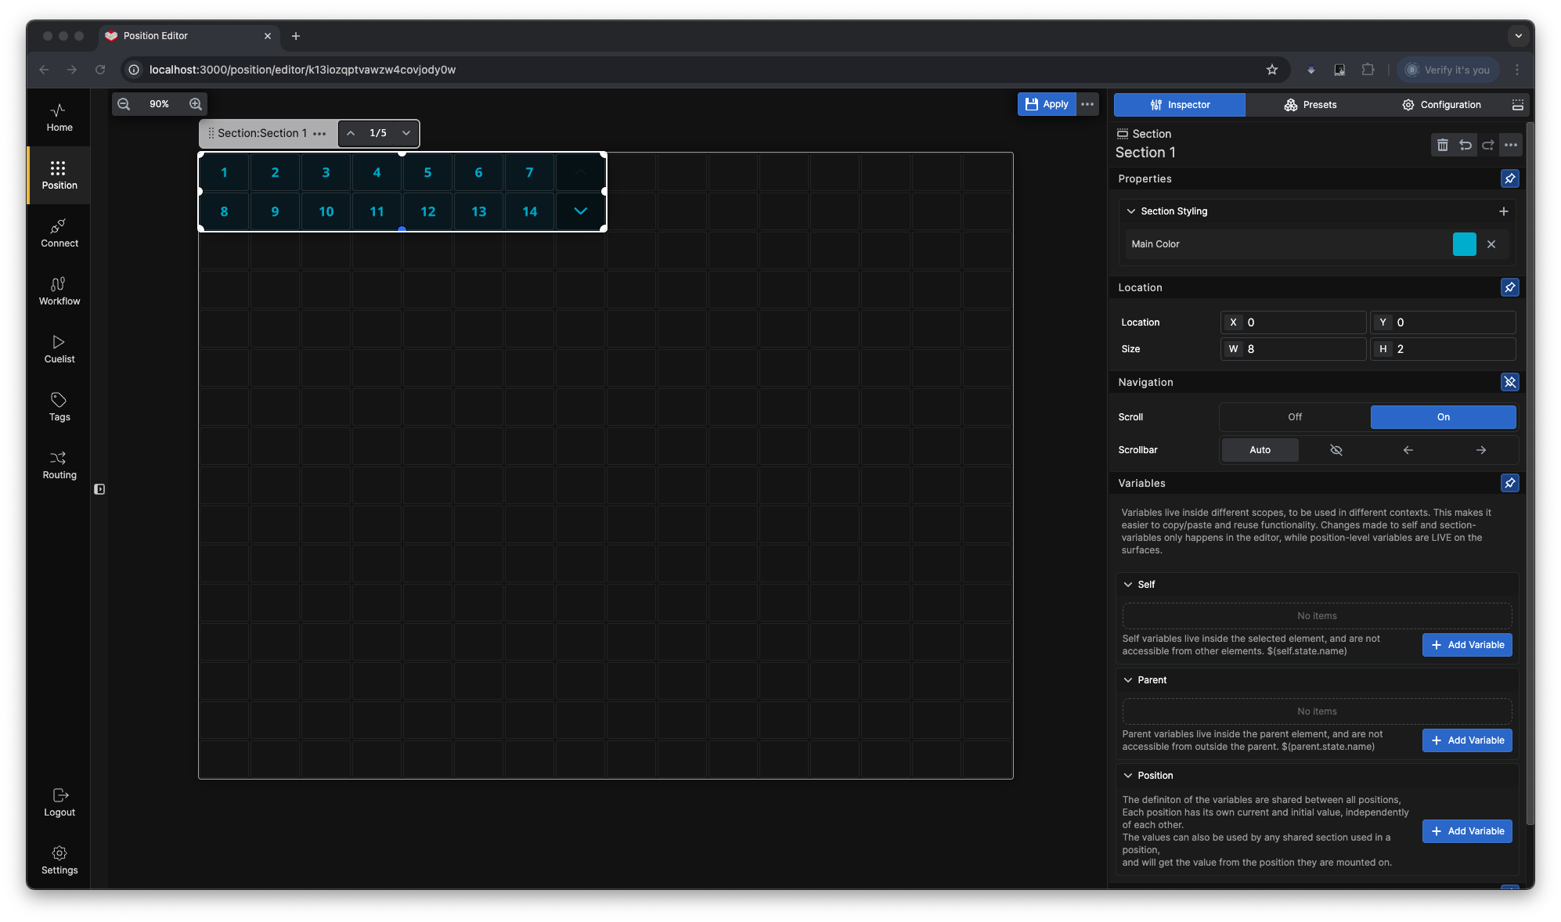Open more options next to Apply
This screenshot has height=922, width=1561.
point(1087,104)
